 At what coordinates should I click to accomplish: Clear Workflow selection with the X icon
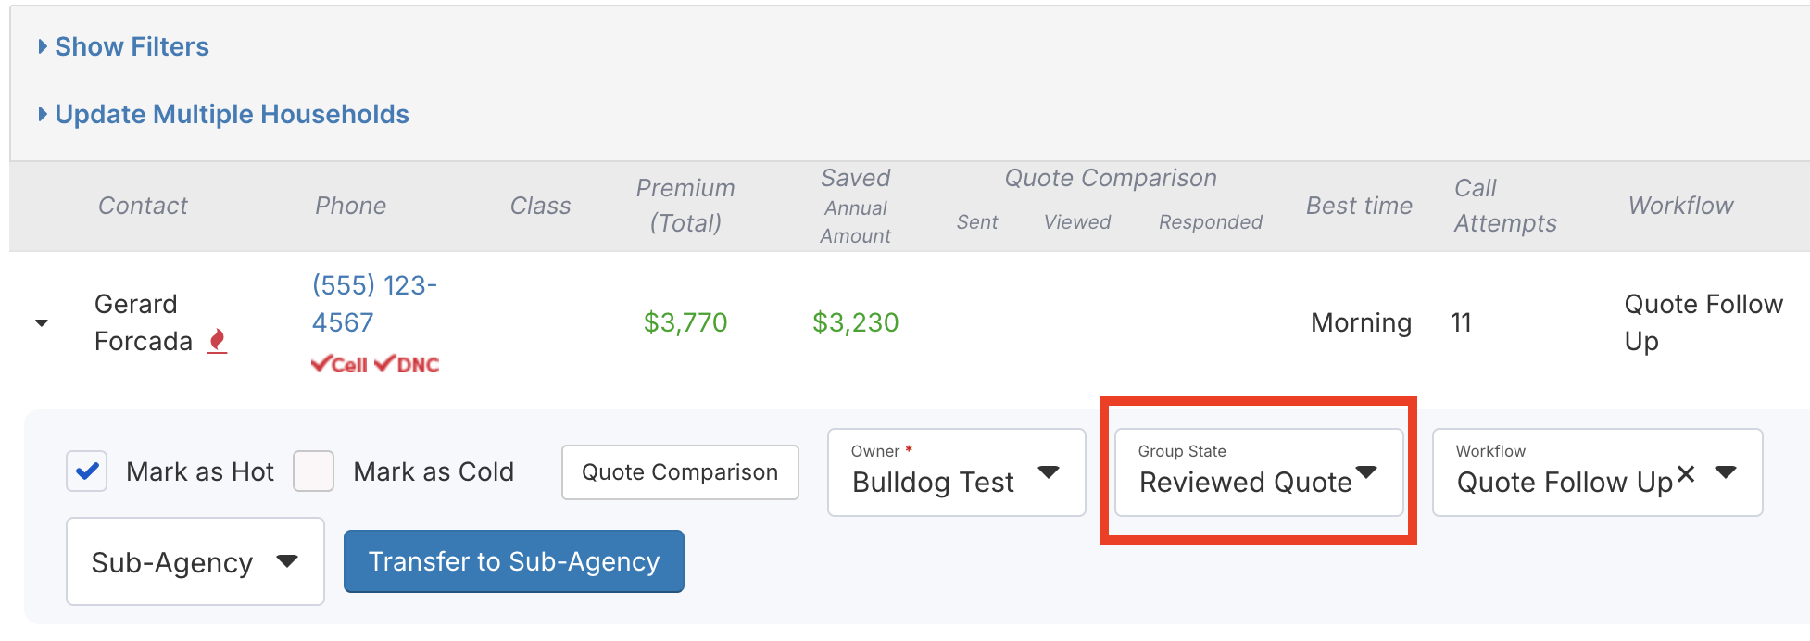[1685, 474]
